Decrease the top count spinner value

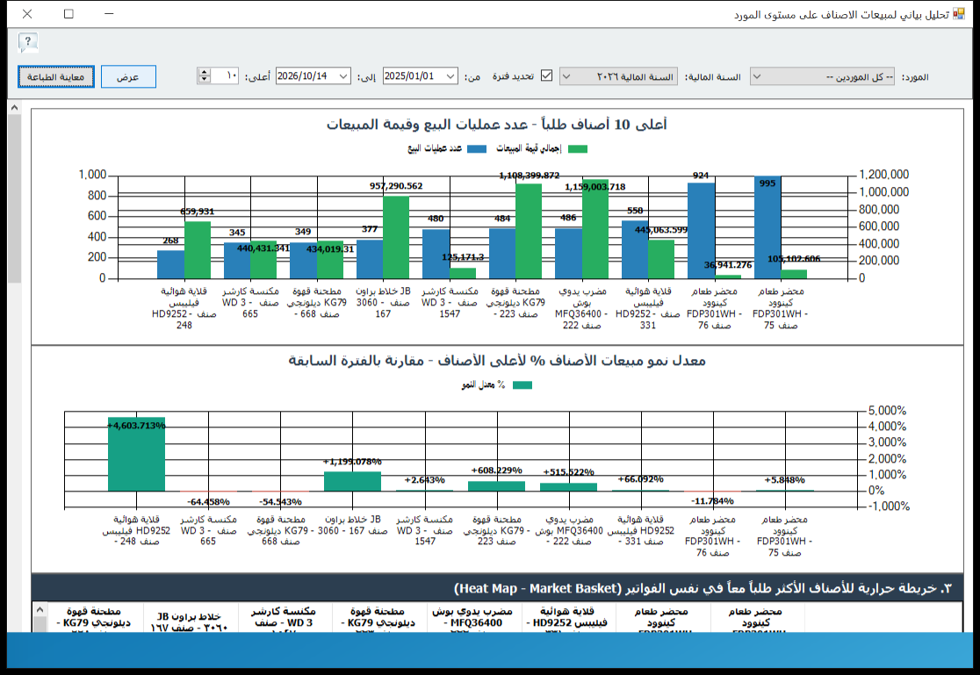click(x=204, y=80)
